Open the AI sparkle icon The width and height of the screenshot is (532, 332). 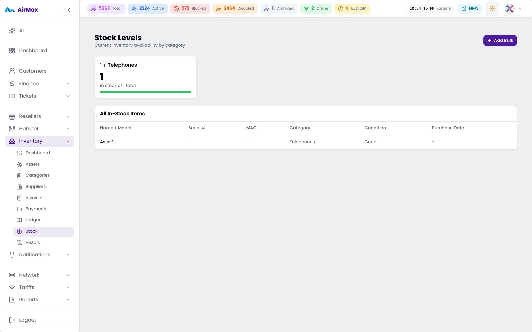point(12,31)
